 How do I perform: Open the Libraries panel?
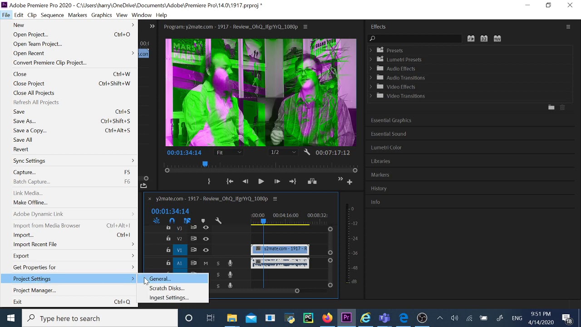pyautogui.click(x=380, y=161)
